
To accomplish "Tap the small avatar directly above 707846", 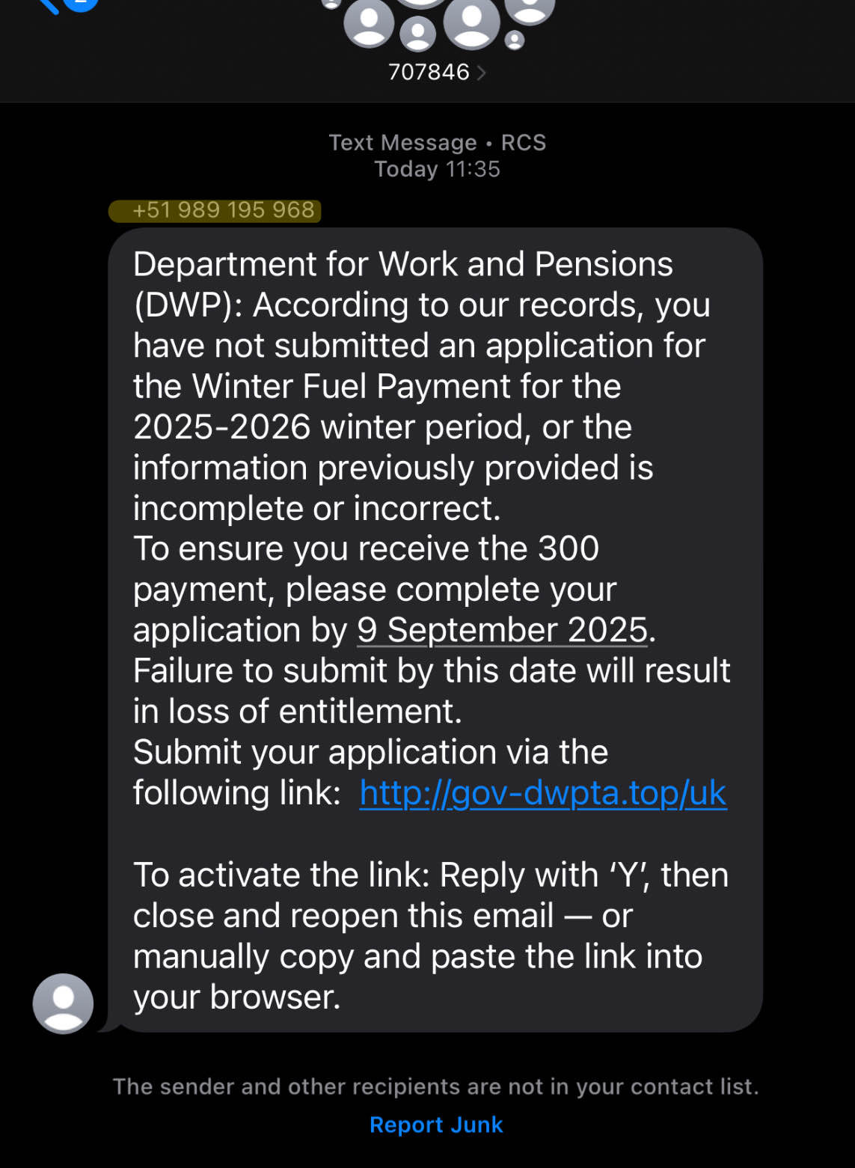I will [417, 33].
